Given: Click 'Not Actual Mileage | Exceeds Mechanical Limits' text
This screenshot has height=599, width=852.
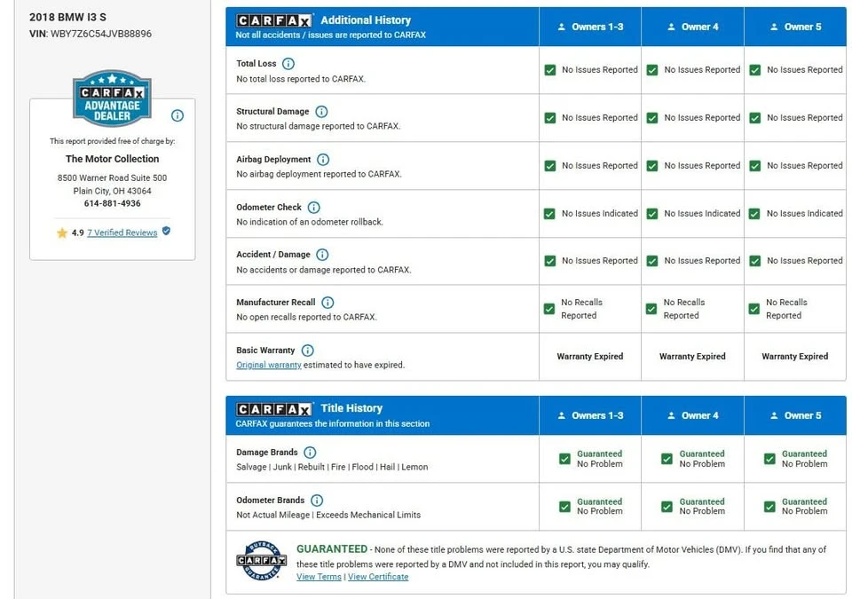Looking at the screenshot, I should 328,515.
